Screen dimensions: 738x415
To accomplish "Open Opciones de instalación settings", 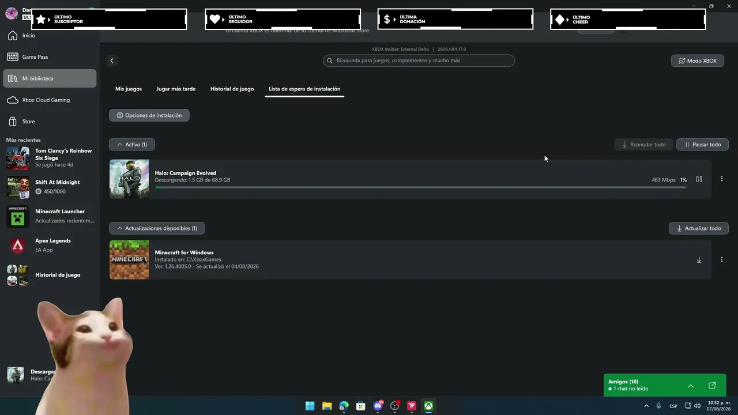I will click(149, 115).
